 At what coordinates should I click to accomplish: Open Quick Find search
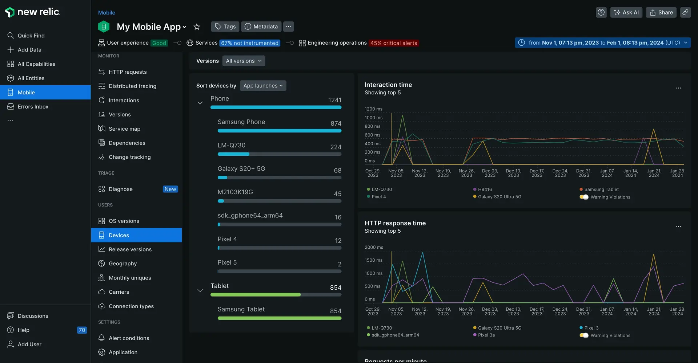[x=31, y=36]
